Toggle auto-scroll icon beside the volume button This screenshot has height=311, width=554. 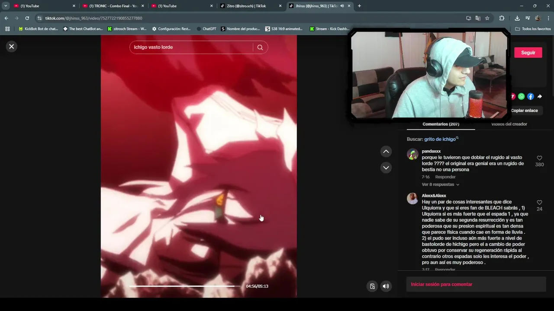(372, 286)
